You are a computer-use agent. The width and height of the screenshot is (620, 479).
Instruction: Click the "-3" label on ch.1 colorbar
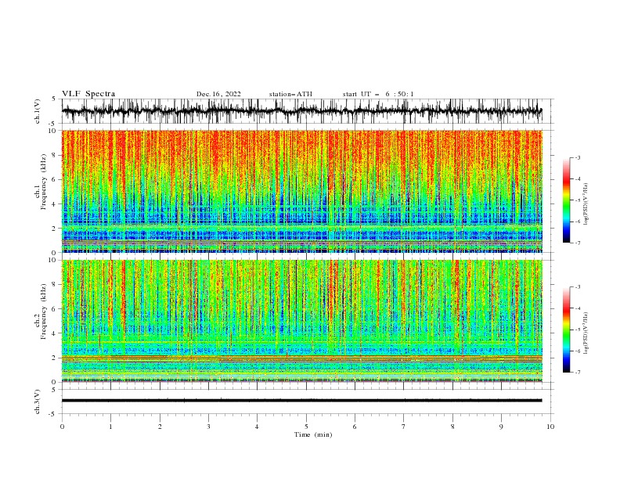tap(578, 157)
